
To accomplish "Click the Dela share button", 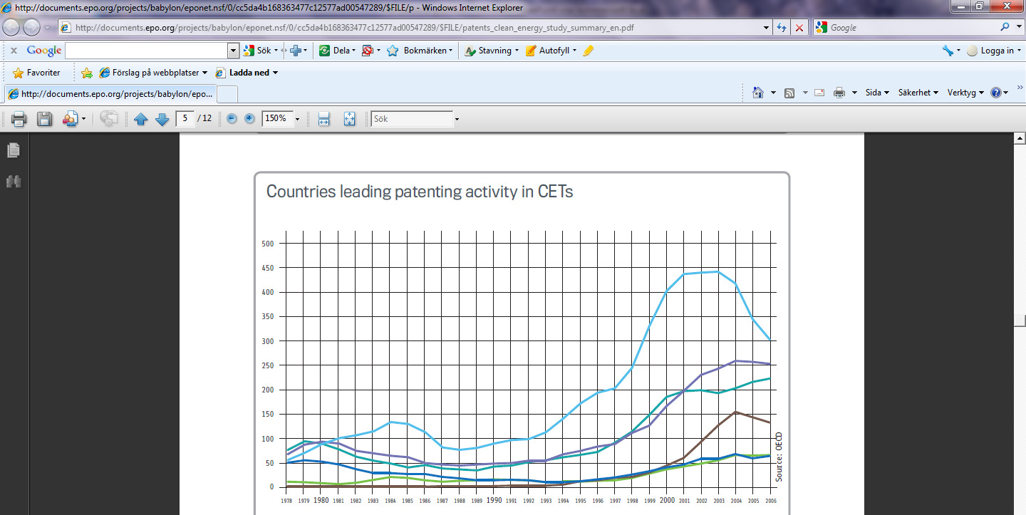I will 337,51.
